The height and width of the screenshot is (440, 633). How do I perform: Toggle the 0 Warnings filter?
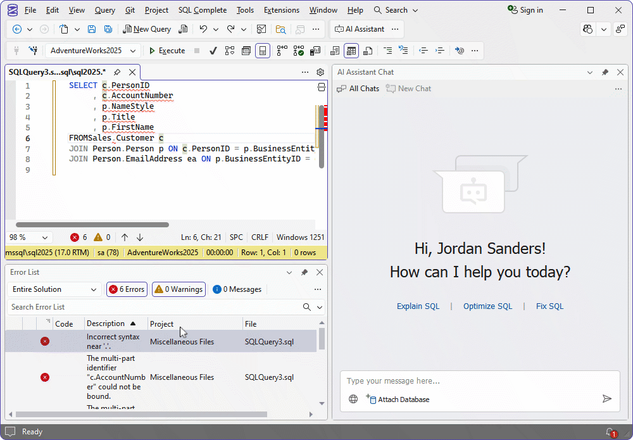(179, 289)
